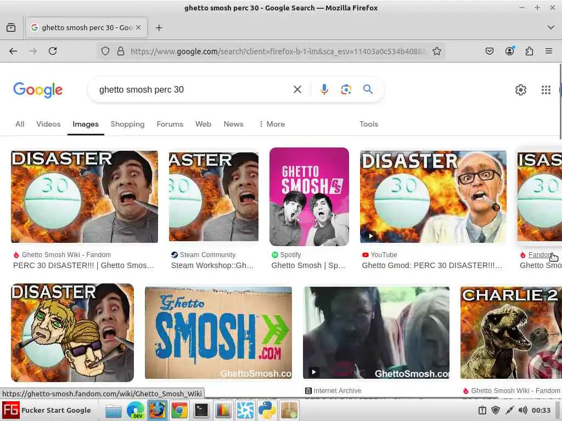
Task: Open the file manager folder in taskbar
Action: [114, 411]
